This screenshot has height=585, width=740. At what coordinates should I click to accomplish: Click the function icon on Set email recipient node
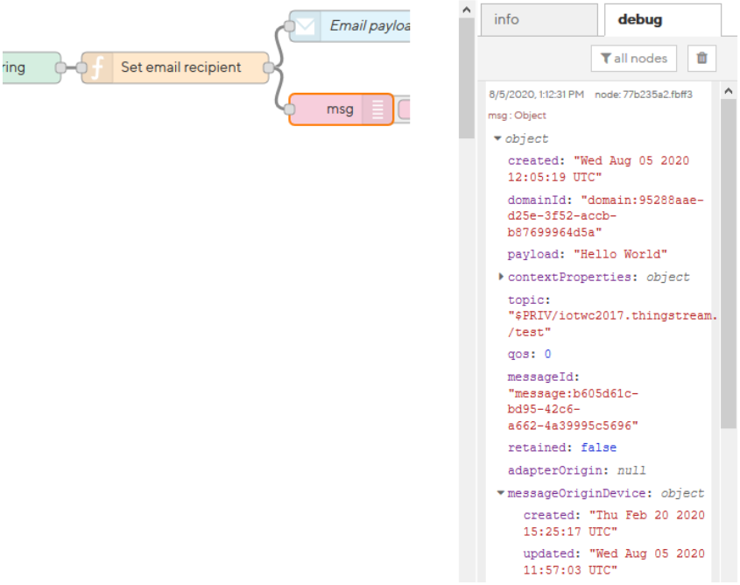point(97,67)
